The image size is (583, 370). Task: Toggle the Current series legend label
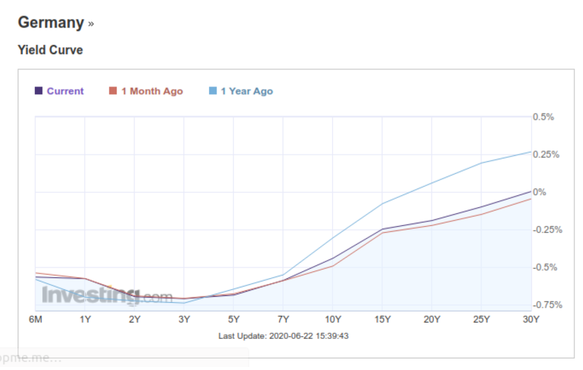(x=65, y=91)
